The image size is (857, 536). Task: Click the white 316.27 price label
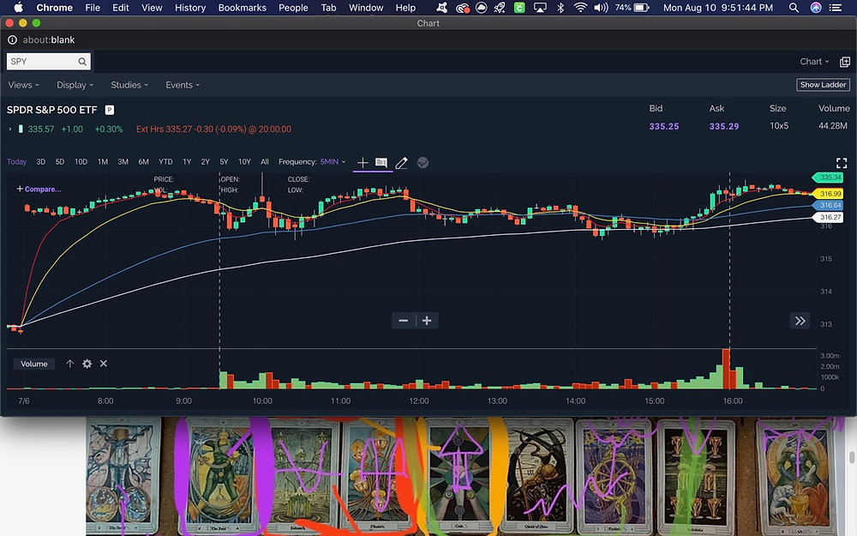tap(829, 217)
